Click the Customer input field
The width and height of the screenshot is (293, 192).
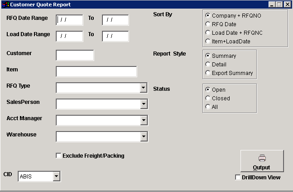(x=75, y=55)
